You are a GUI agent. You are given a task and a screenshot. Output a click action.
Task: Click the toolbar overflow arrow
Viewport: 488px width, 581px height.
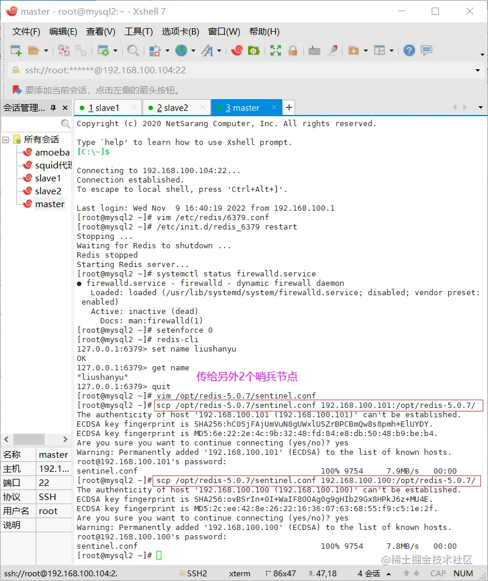[482, 55]
